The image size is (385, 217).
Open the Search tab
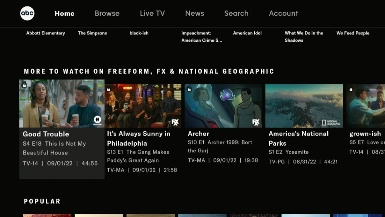(236, 13)
